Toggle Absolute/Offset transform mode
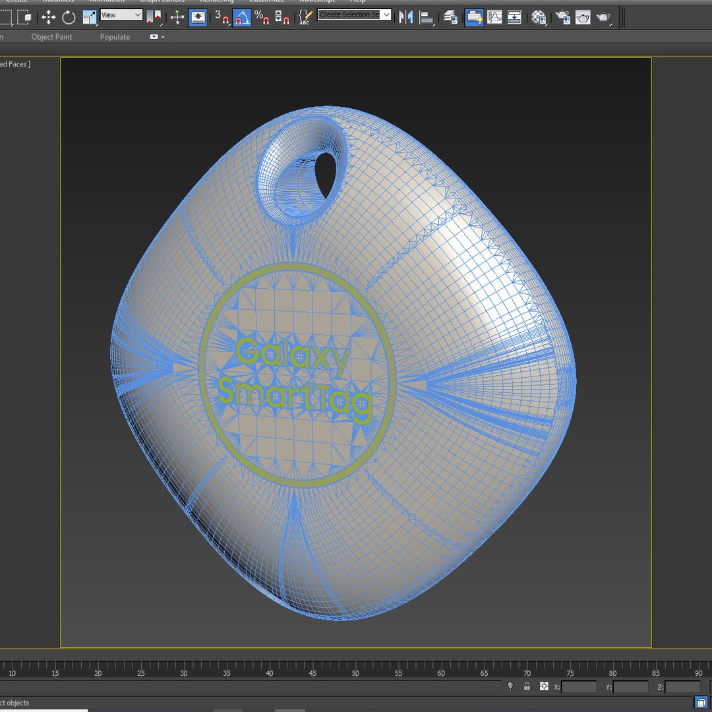 pos(544,686)
